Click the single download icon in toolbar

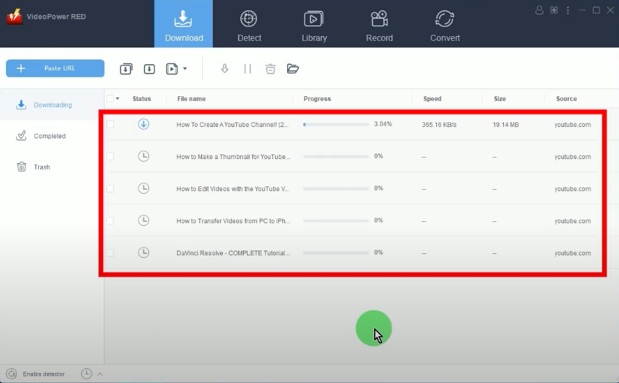[149, 69]
